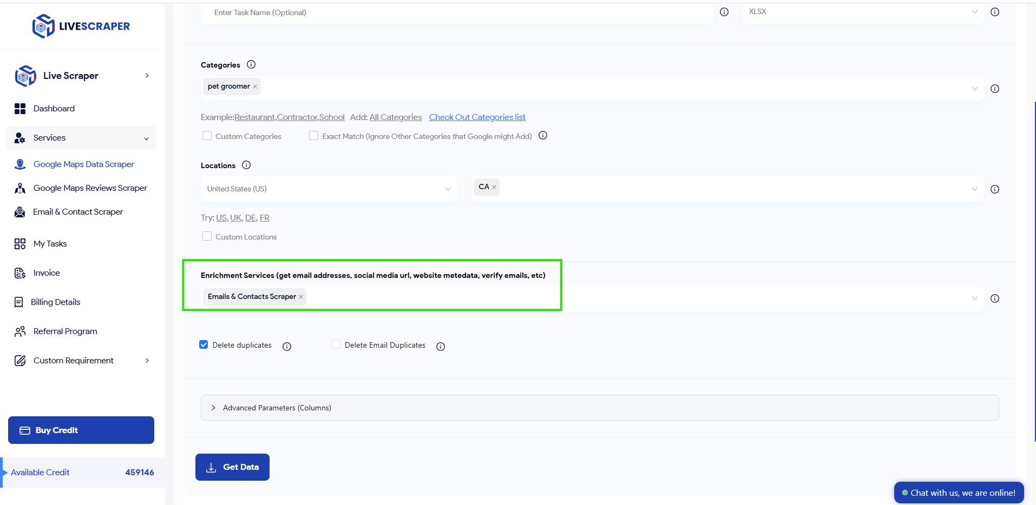Viewport: 1036px width, 505px height.
Task: Click the UK location suggestion link
Action: point(236,218)
